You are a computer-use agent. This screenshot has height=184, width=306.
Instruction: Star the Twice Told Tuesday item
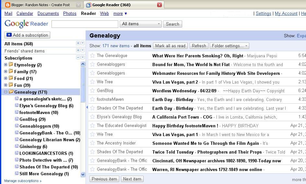click(92, 152)
